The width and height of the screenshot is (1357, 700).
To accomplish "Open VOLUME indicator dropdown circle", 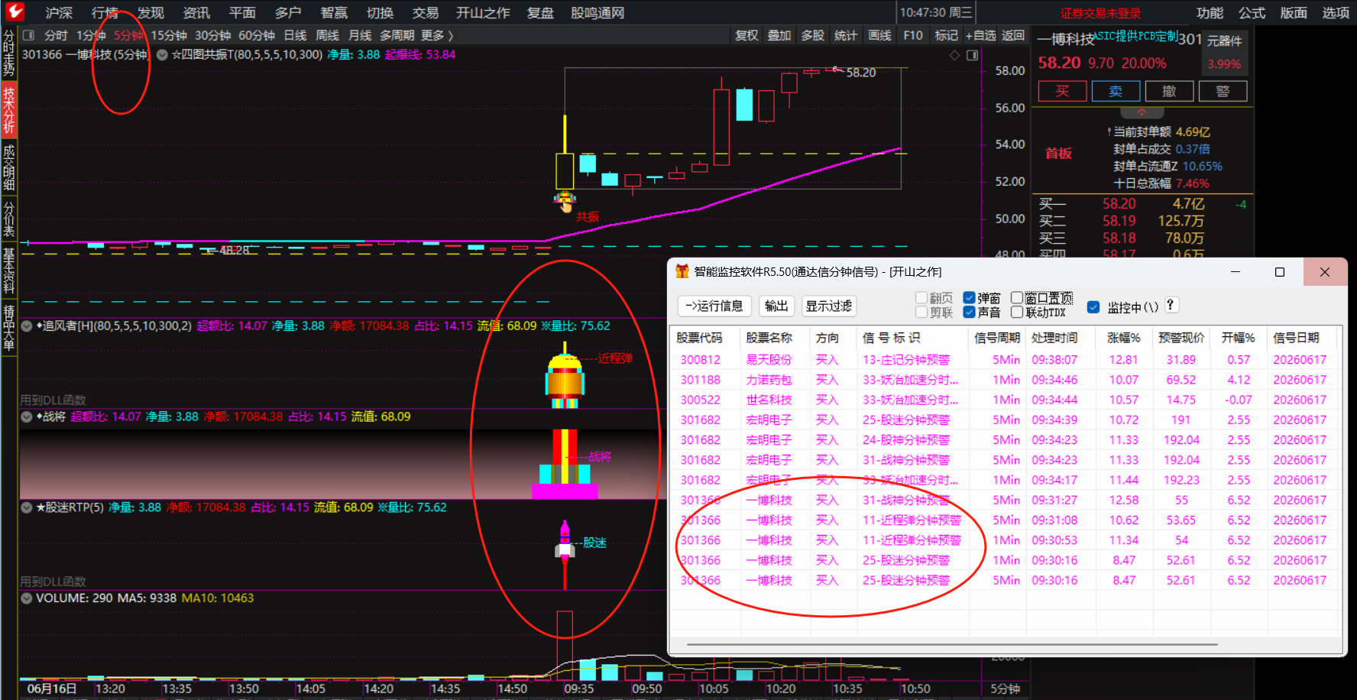I will tap(27, 598).
